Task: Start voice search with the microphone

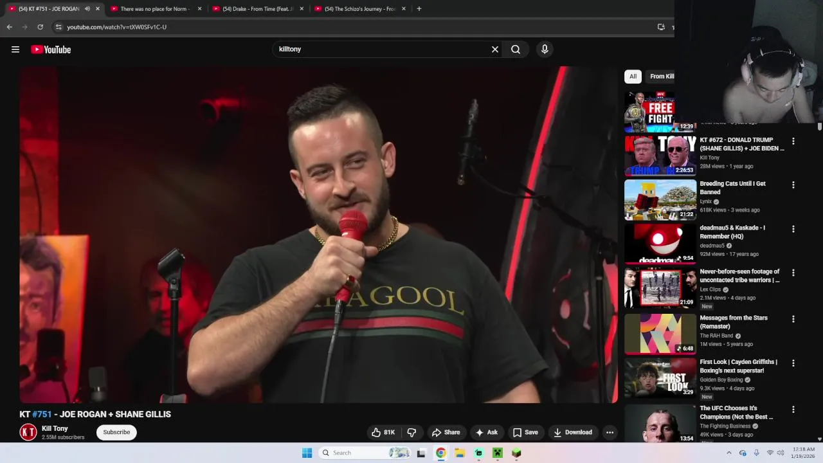Action: tap(545, 50)
